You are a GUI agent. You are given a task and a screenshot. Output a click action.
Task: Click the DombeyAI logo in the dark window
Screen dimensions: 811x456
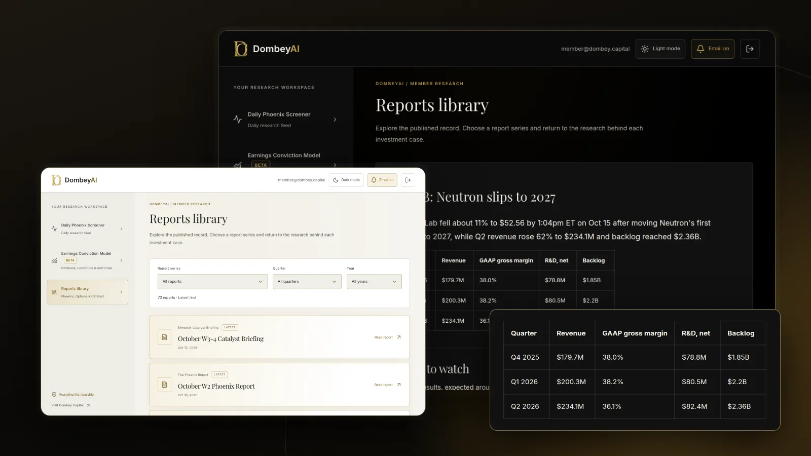tap(267, 49)
